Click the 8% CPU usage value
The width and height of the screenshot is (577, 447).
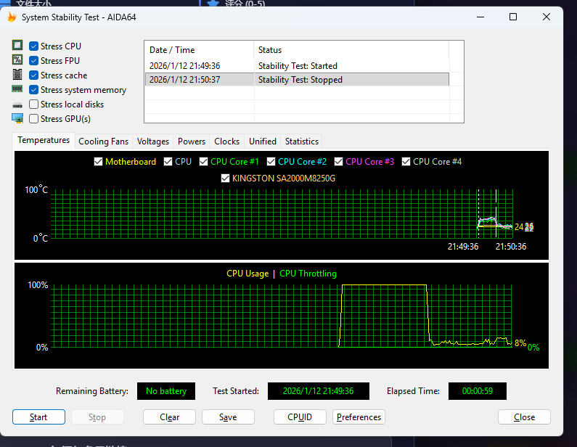(520, 343)
